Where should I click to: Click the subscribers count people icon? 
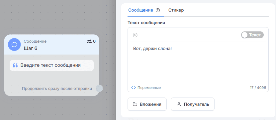pyautogui.click(x=89, y=41)
